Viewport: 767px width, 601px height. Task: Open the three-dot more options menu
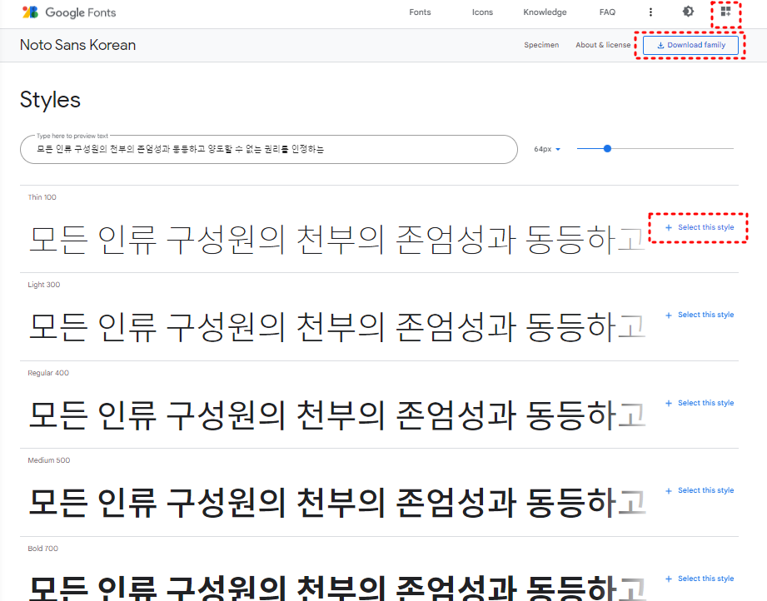click(x=650, y=12)
